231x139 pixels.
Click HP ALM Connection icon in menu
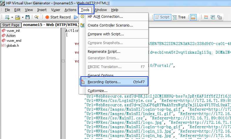82,16
